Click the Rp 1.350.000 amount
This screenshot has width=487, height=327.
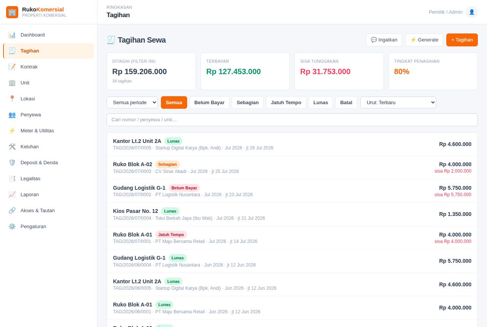pyautogui.click(x=455, y=214)
